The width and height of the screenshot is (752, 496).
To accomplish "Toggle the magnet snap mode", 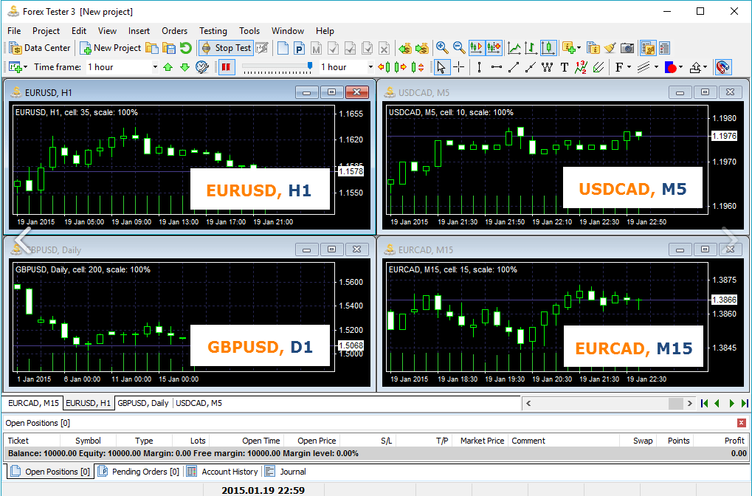I will coord(722,67).
